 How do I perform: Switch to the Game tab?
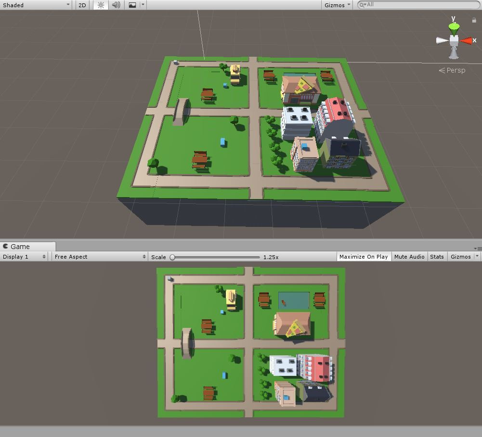click(27, 247)
